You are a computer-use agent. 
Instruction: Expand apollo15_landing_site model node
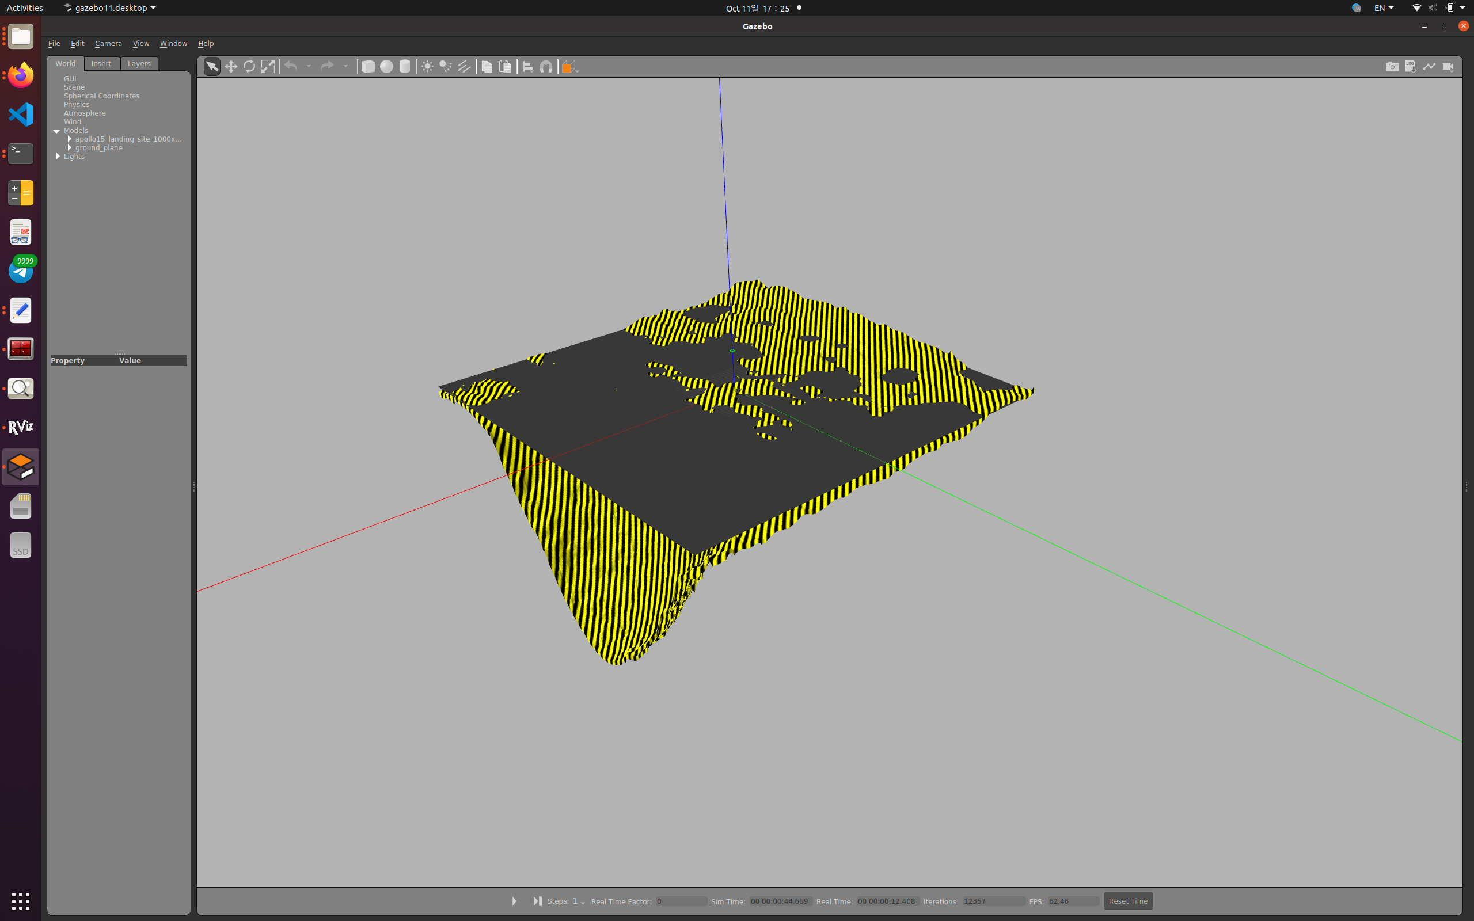(70, 139)
